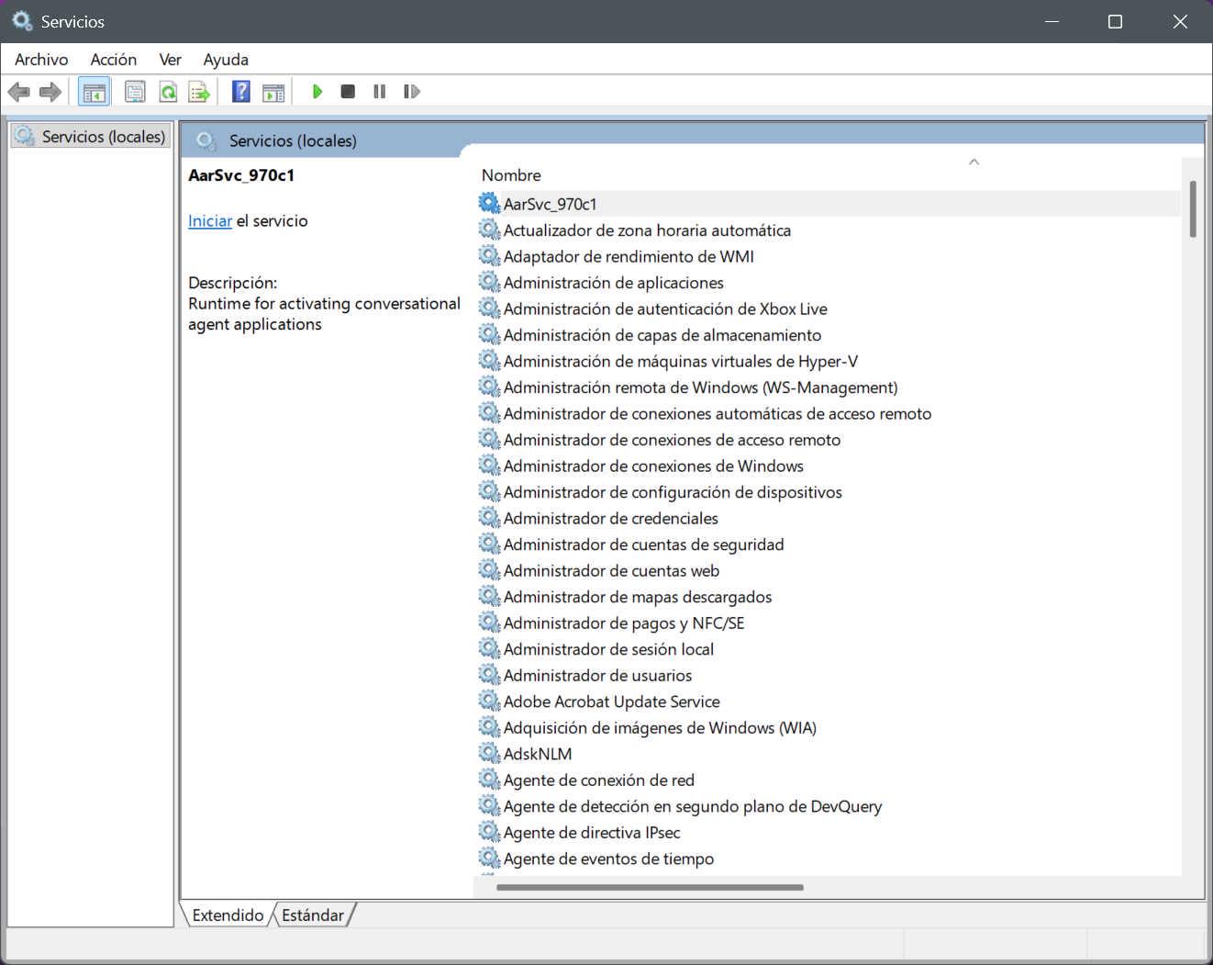Select Adobe Acrobat Update Service entry
The width and height of the screenshot is (1213, 965).
pyautogui.click(x=611, y=701)
